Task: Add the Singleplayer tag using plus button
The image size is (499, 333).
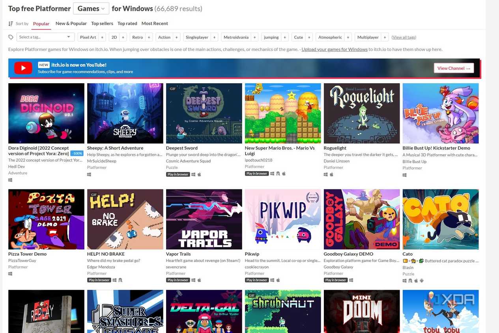Action: [x=214, y=37]
